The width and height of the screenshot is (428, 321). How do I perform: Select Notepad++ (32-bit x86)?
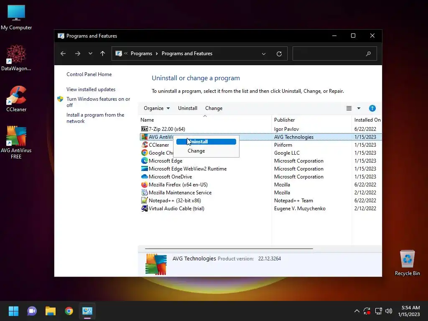click(175, 200)
